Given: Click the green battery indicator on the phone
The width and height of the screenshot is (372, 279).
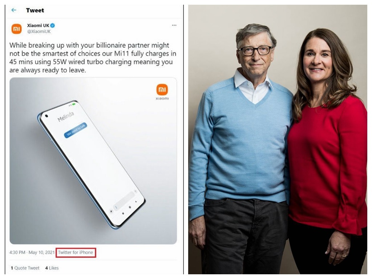Looking at the screenshot, I should pyautogui.click(x=73, y=104).
